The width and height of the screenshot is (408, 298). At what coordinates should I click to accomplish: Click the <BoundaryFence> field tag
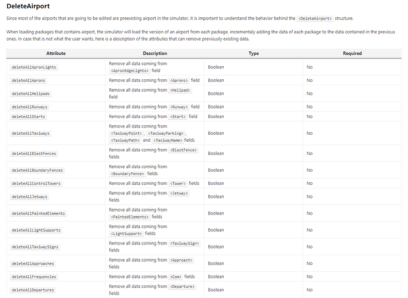(128, 173)
